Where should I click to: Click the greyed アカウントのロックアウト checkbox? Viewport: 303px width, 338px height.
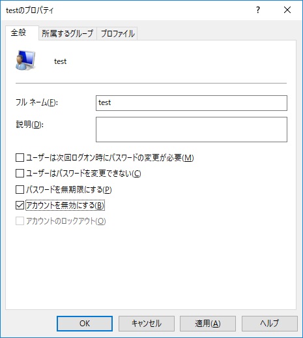[x=20, y=221]
